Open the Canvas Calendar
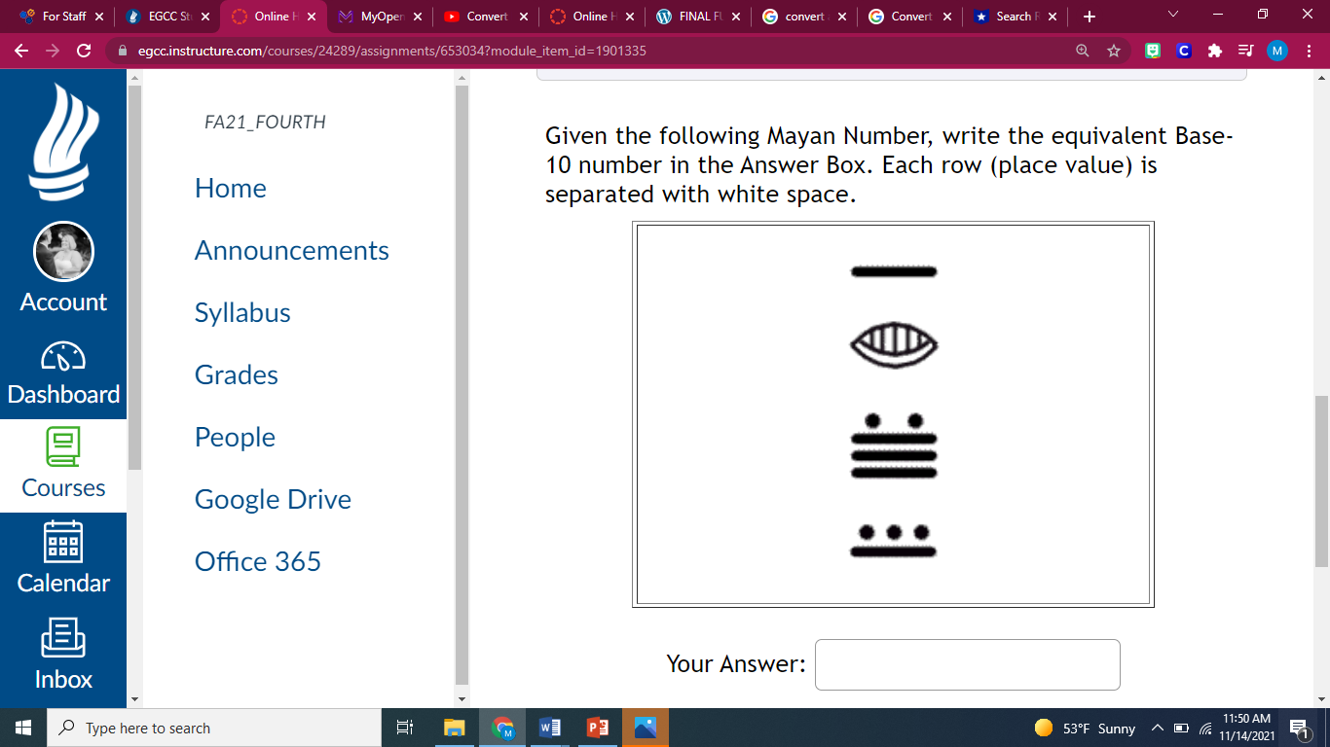Viewport: 1330px width, 747px height. pos(63,558)
